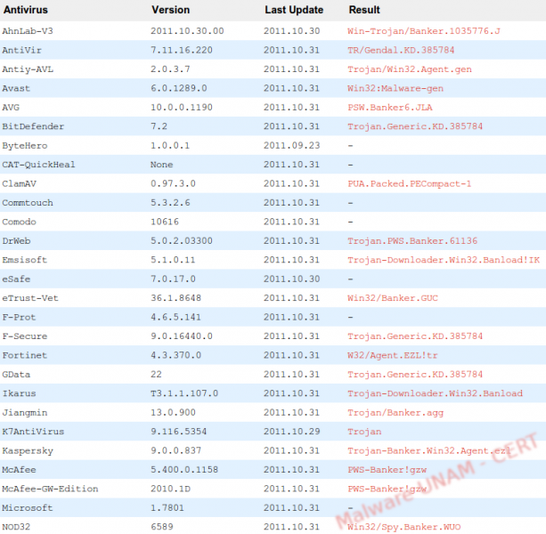The image size is (546, 534).
Task: Click the Microsoft antivirus name
Action: pos(28,508)
